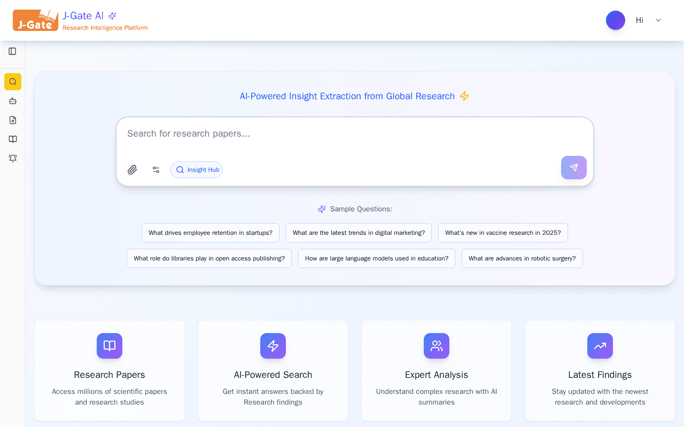Click the user avatar circle
This screenshot has width=684, height=427.
point(616,20)
